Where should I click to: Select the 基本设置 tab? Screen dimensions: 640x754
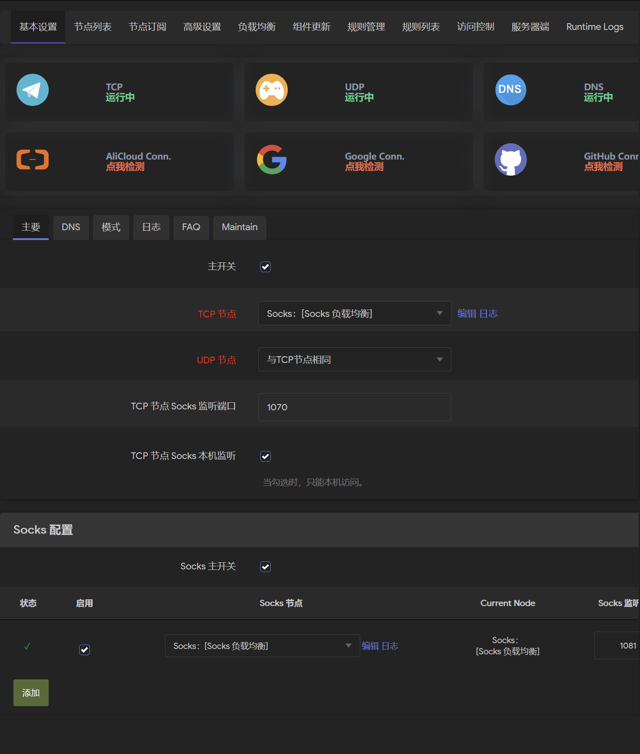tap(38, 27)
